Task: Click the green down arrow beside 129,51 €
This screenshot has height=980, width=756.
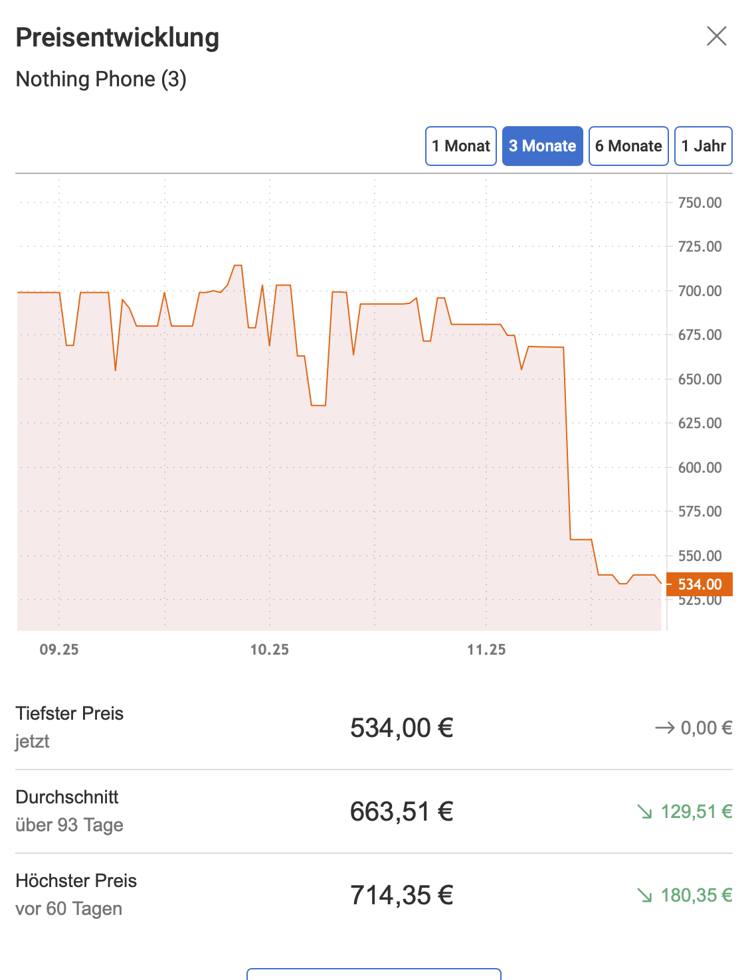Action: [644, 811]
